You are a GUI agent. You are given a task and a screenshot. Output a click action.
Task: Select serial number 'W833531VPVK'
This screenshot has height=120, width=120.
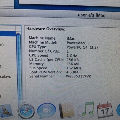(x=79, y=76)
